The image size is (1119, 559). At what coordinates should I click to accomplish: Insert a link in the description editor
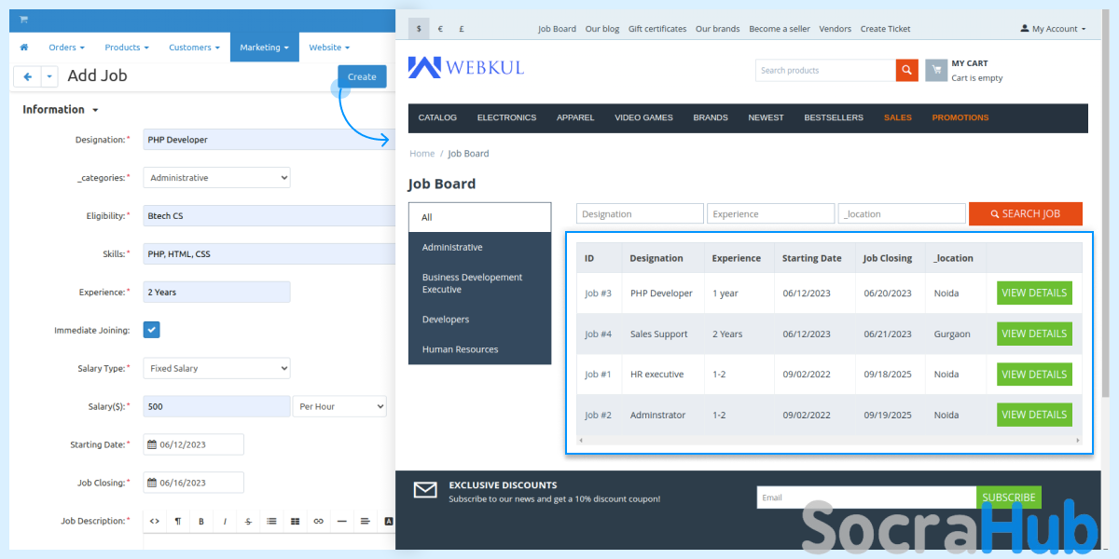tap(319, 521)
